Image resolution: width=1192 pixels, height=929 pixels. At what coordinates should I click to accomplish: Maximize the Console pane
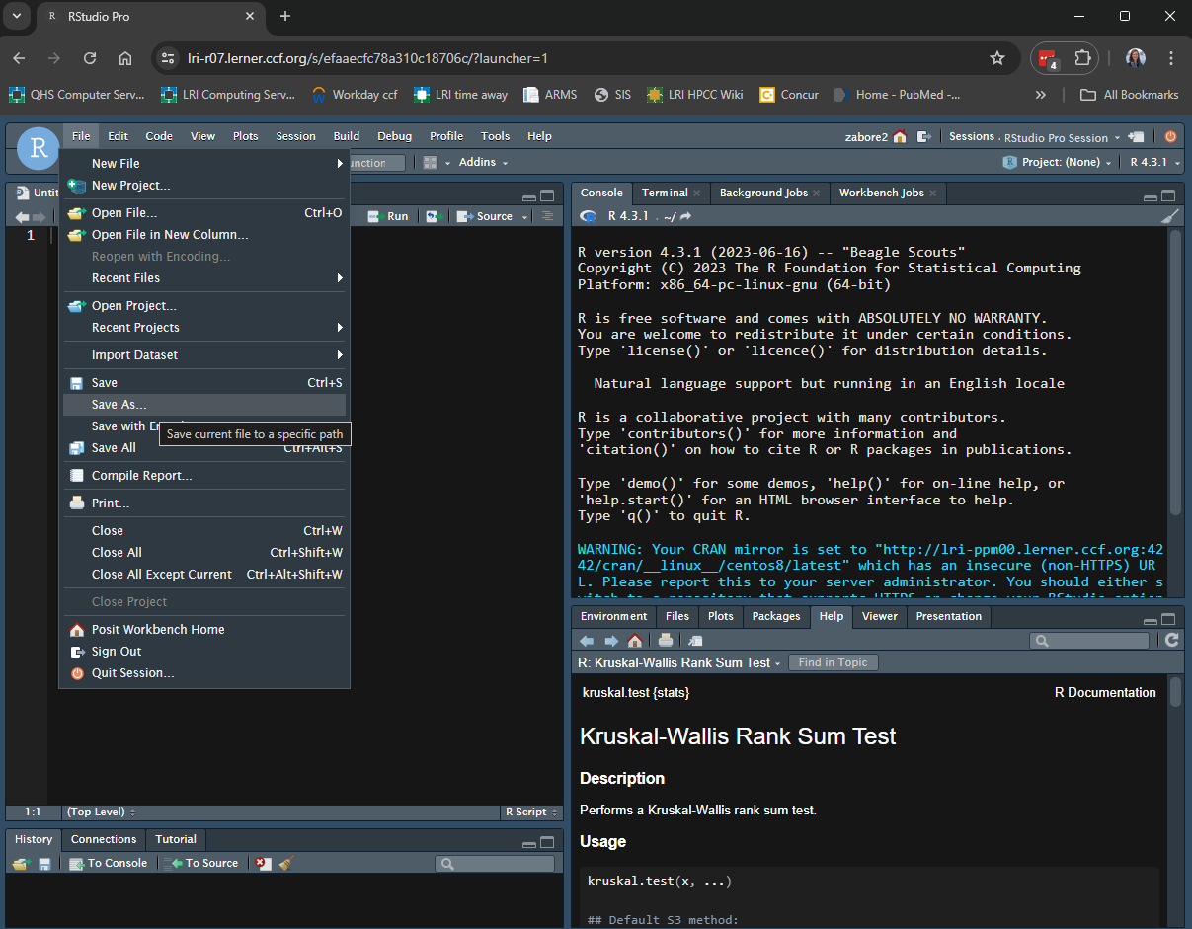click(1169, 195)
